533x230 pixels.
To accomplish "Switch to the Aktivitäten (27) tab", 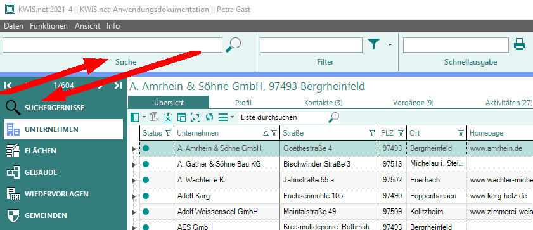I will [x=508, y=103].
